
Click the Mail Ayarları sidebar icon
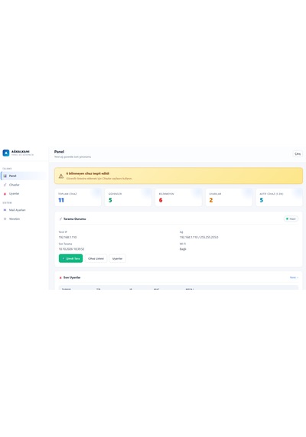[5, 210]
